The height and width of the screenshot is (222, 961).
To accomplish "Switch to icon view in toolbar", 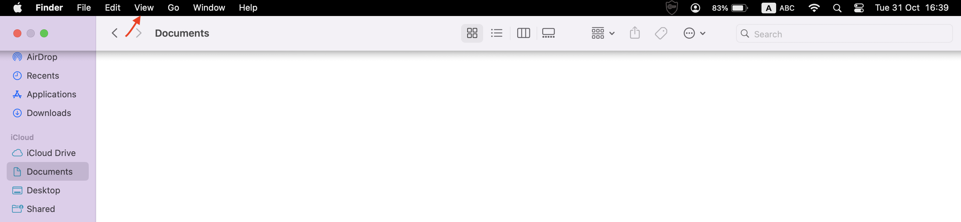I will [472, 33].
